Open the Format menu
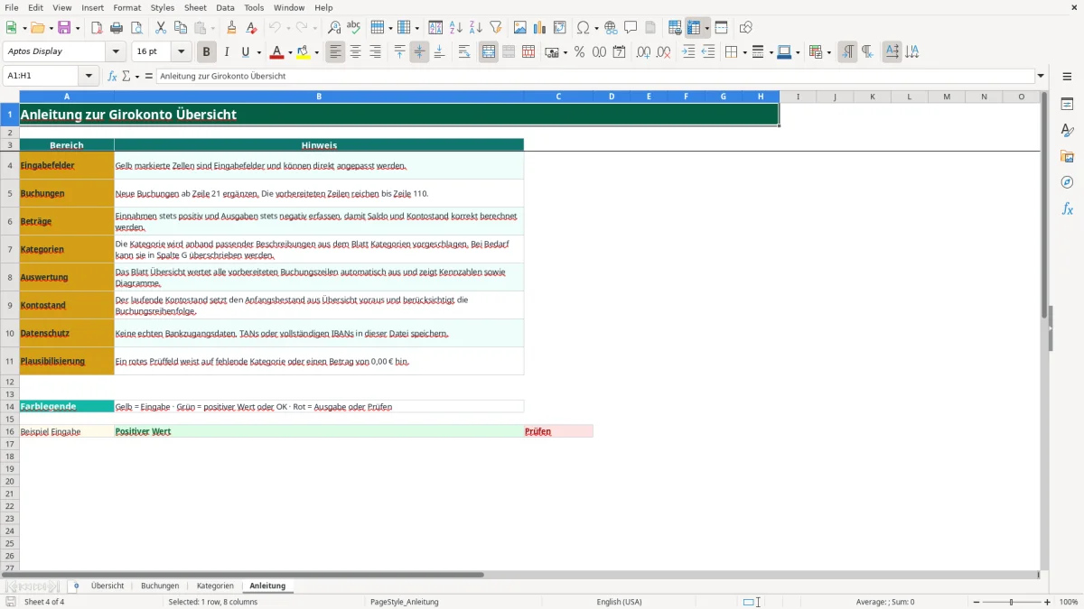This screenshot has width=1084, height=609. pos(126,7)
